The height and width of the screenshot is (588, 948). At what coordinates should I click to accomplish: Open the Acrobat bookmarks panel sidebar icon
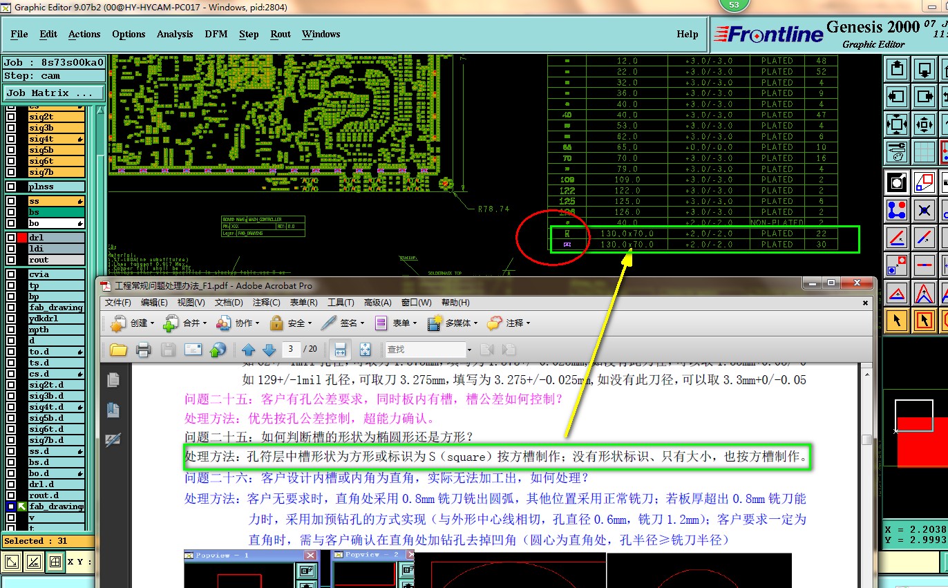coord(113,410)
